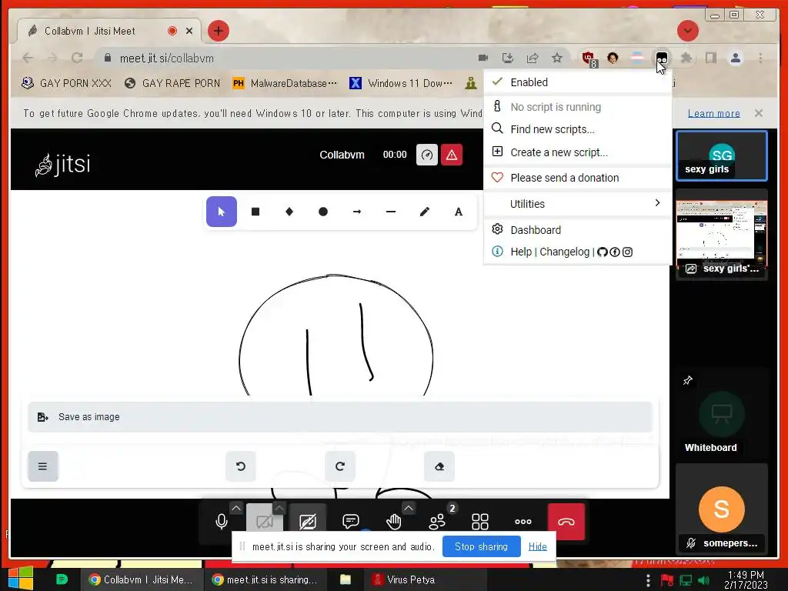Click the install app icon in address bar
The width and height of the screenshot is (788, 591).
tap(508, 58)
